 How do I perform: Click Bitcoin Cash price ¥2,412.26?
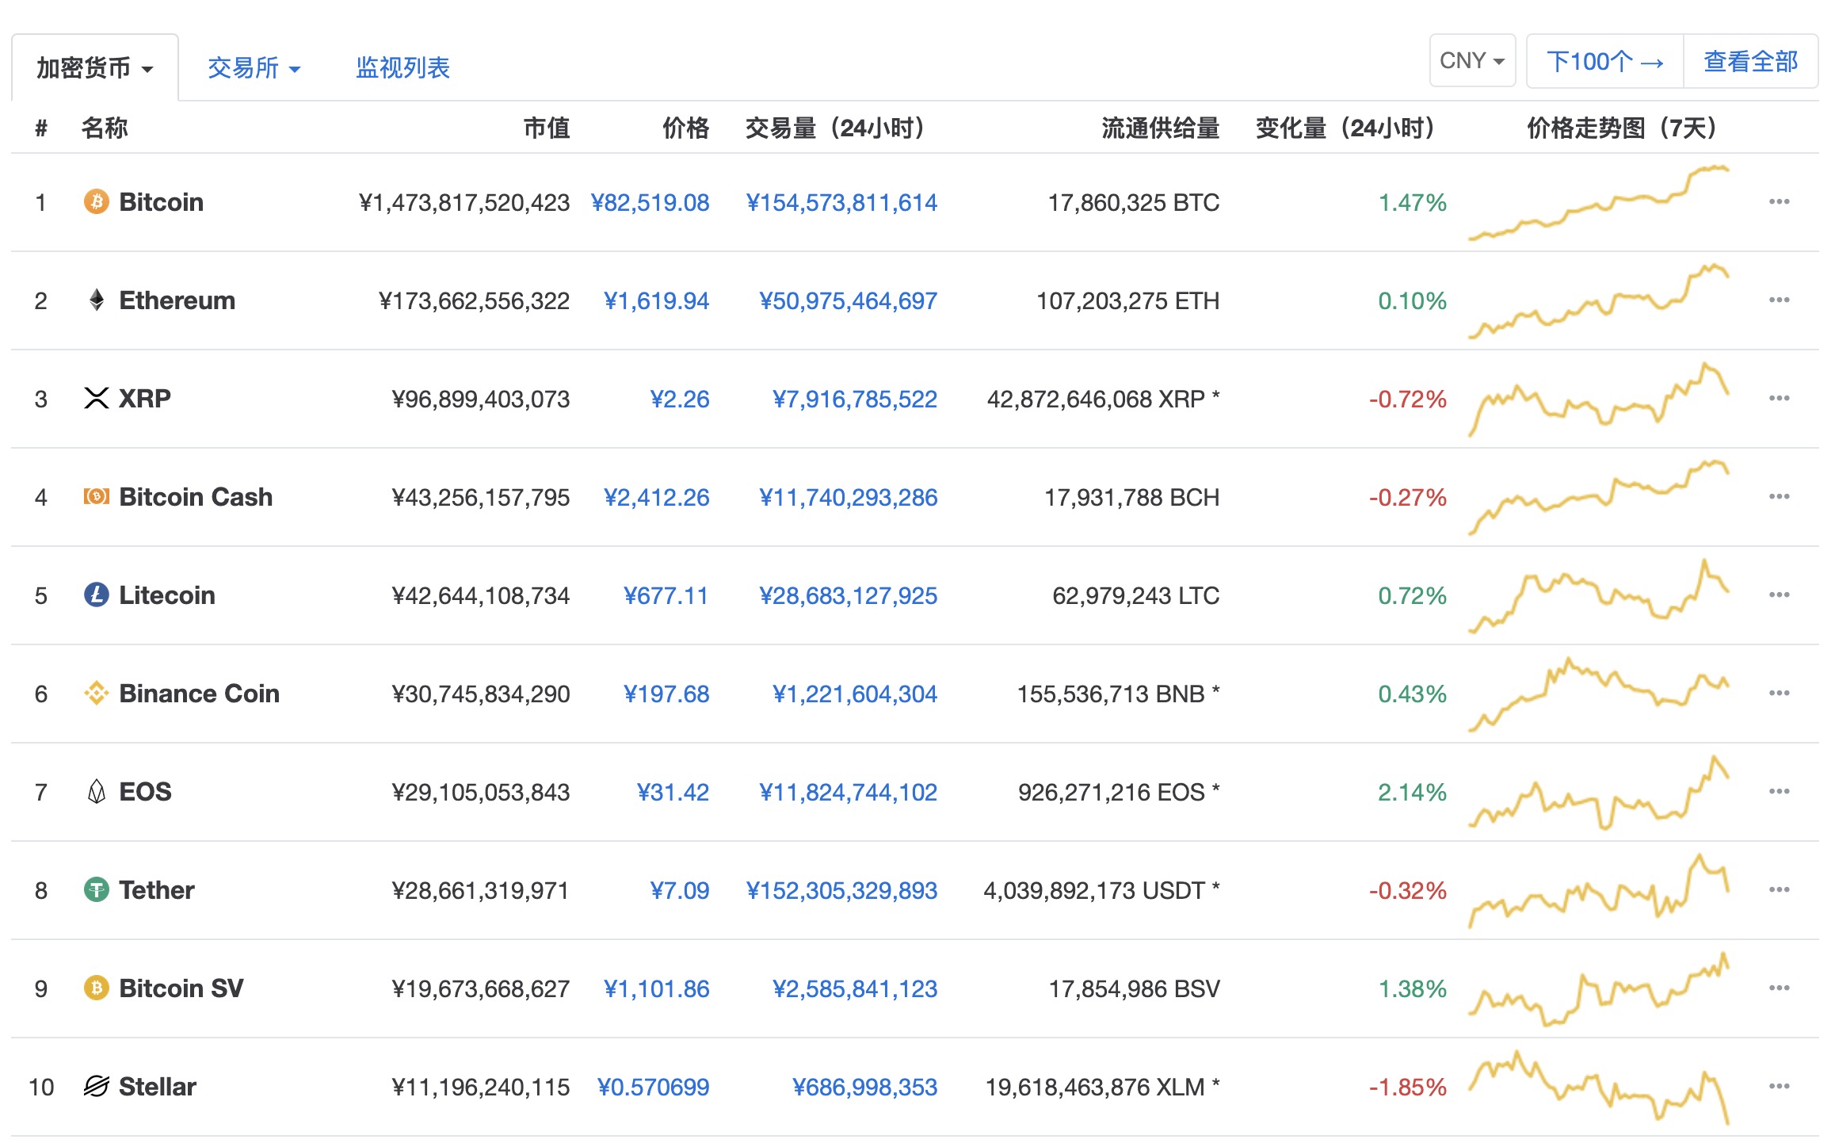pos(657,497)
